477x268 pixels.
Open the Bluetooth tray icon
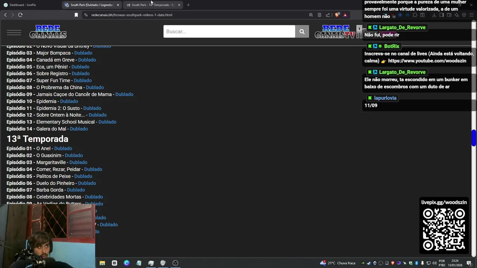417,263
